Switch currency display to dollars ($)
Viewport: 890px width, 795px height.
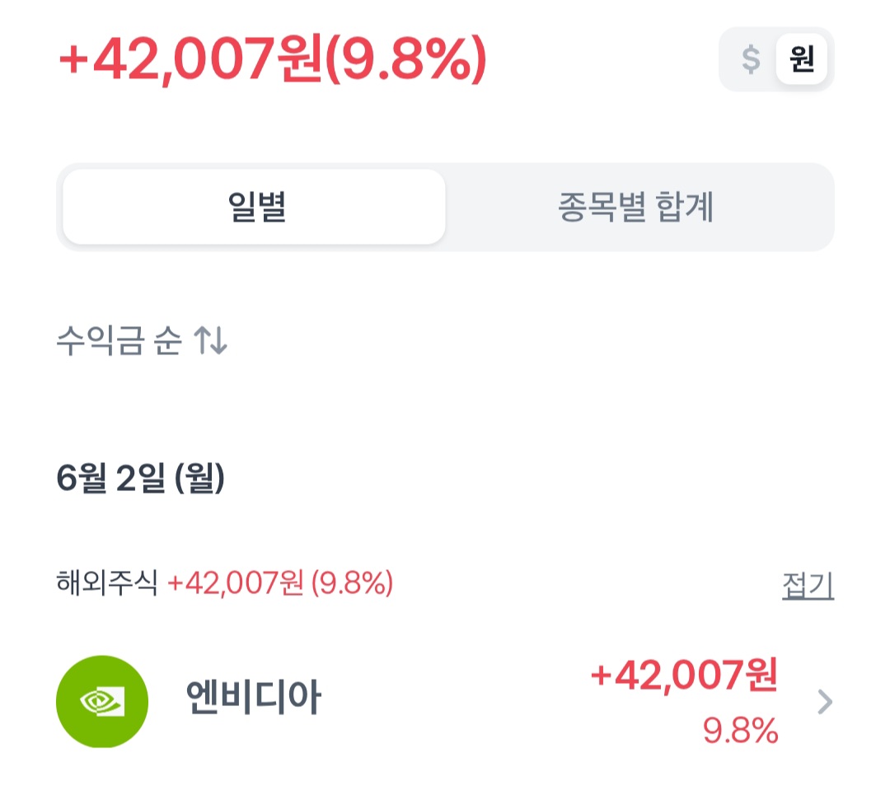pyautogui.click(x=751, y=59)
